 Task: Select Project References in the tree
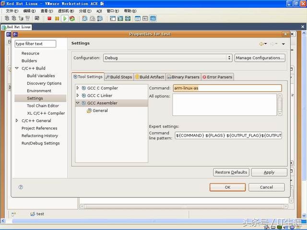[39, 128]
